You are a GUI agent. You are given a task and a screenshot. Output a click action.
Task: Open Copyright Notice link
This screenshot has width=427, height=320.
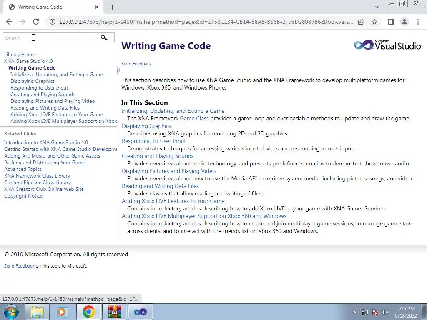(x=23, y=196)
